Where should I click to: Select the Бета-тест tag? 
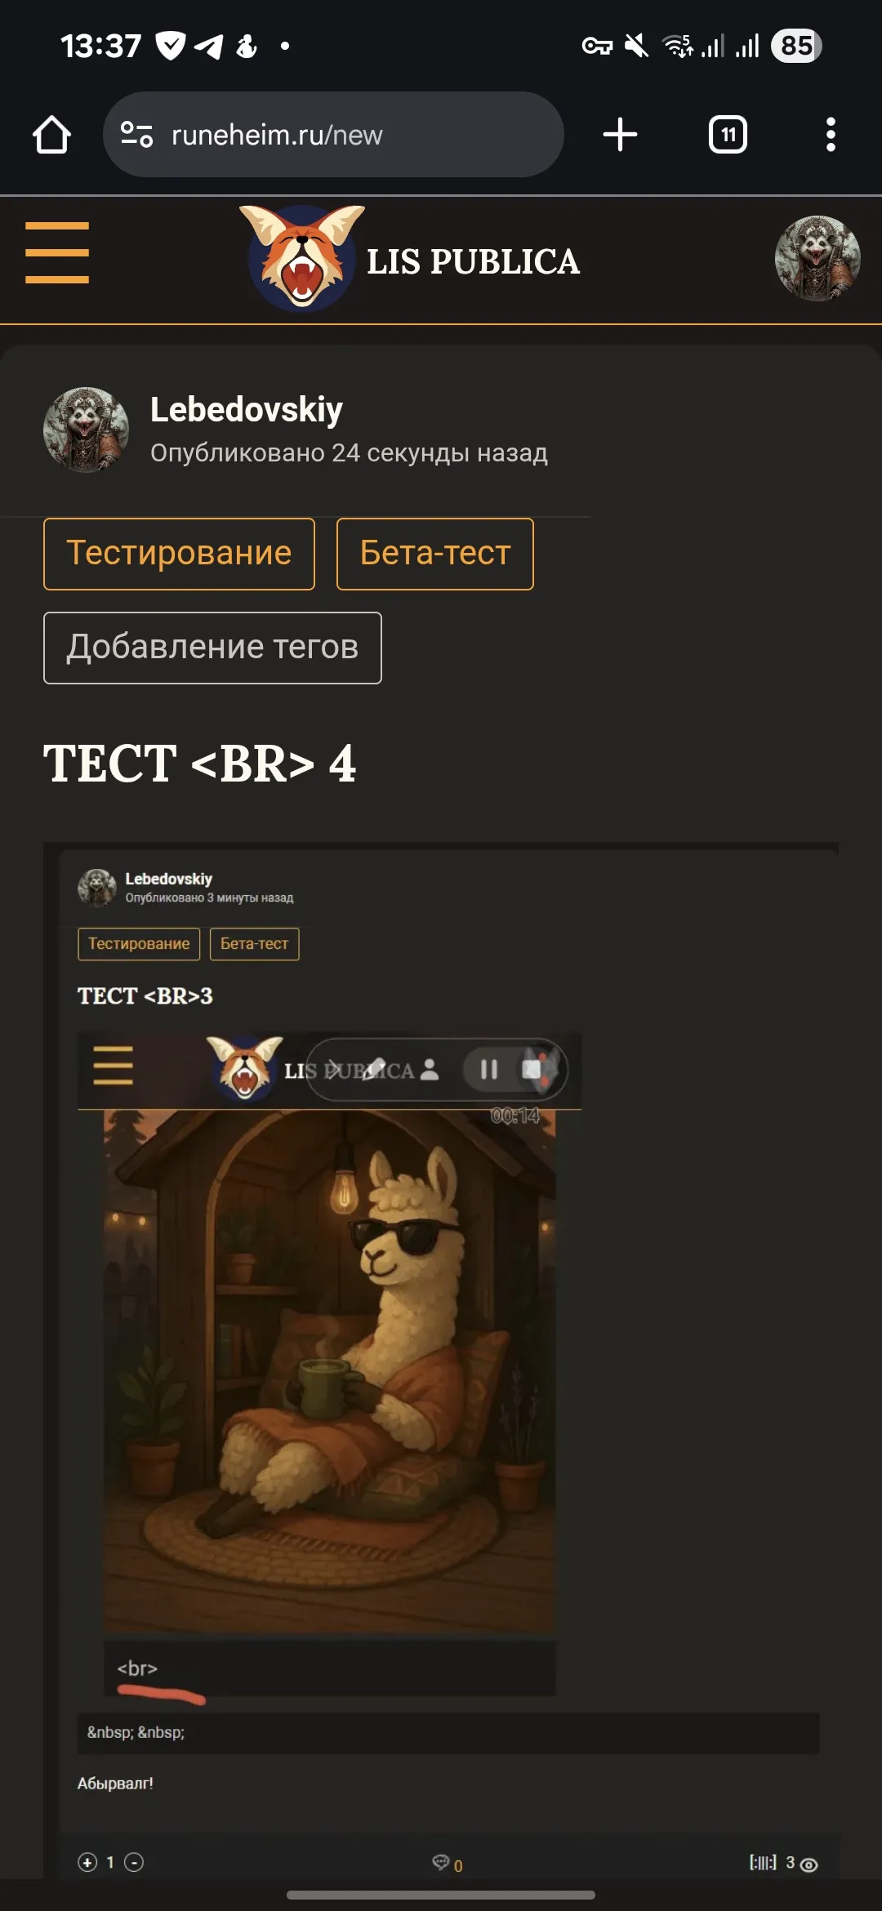pos(435,554)
